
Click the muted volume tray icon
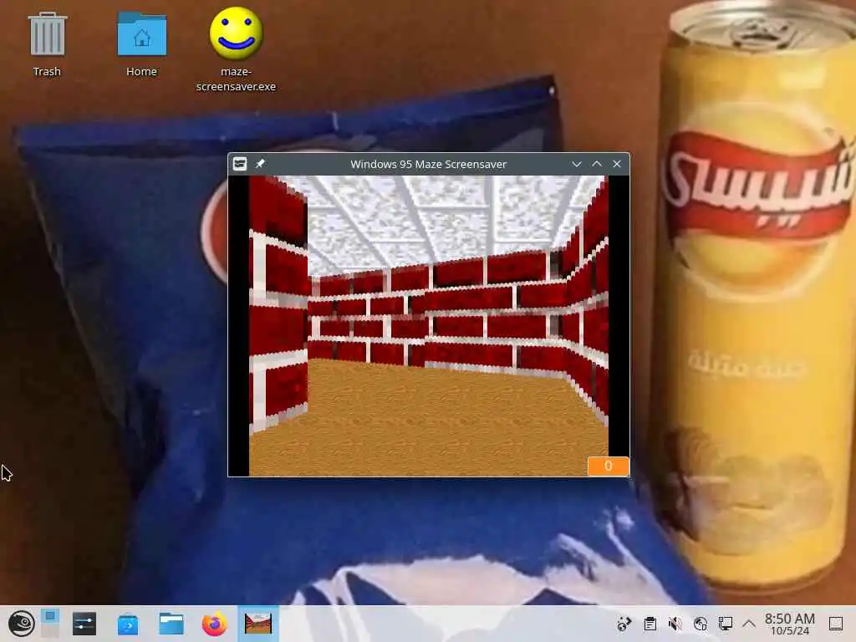[x=675, y=624]
